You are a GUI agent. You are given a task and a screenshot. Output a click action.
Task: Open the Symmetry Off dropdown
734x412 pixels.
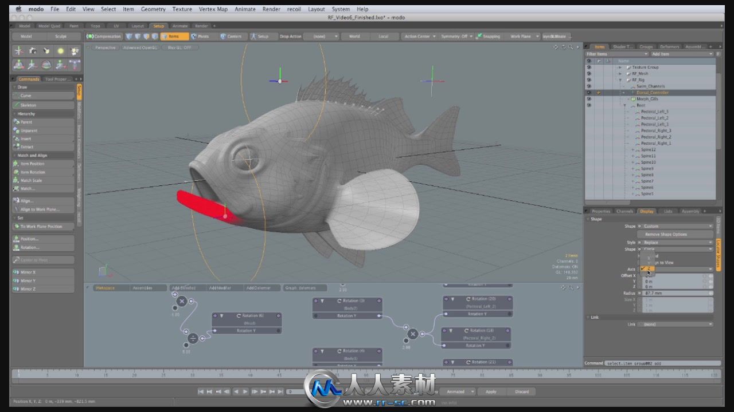pos(456,36)
